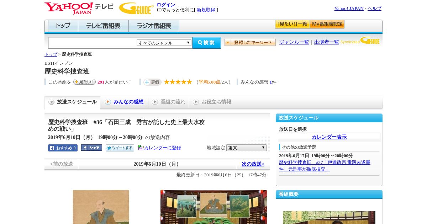This screenshot has height=224, width=427.
Task: Select the お役立ち情報 tab
Action: tap(212, 102)
